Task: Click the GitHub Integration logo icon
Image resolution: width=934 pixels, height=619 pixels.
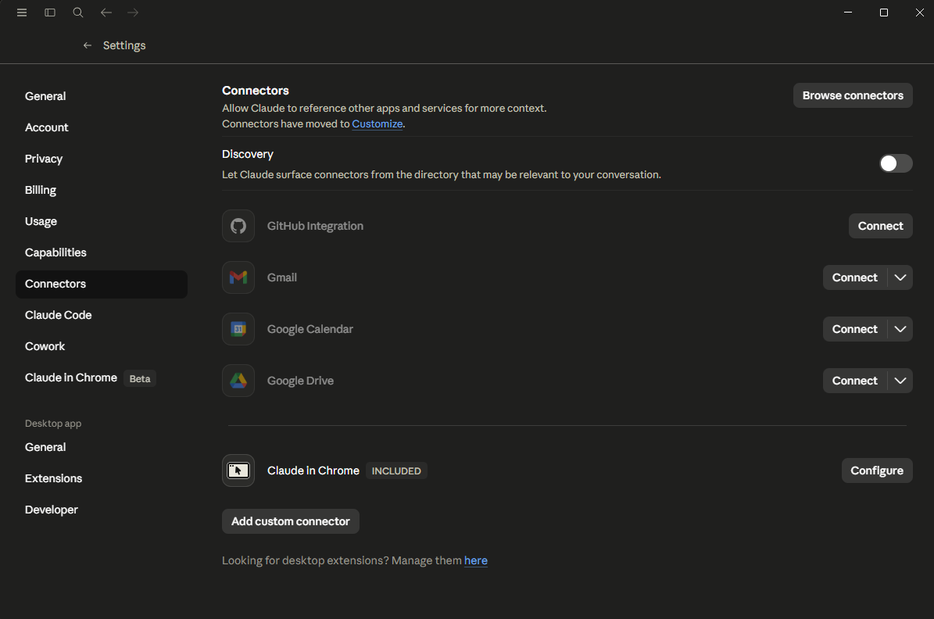Action: (x=238, y=226)
